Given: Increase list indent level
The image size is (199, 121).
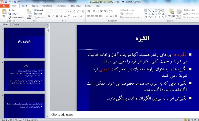Looking at the screenshot, I should click(x=105, y=11).
